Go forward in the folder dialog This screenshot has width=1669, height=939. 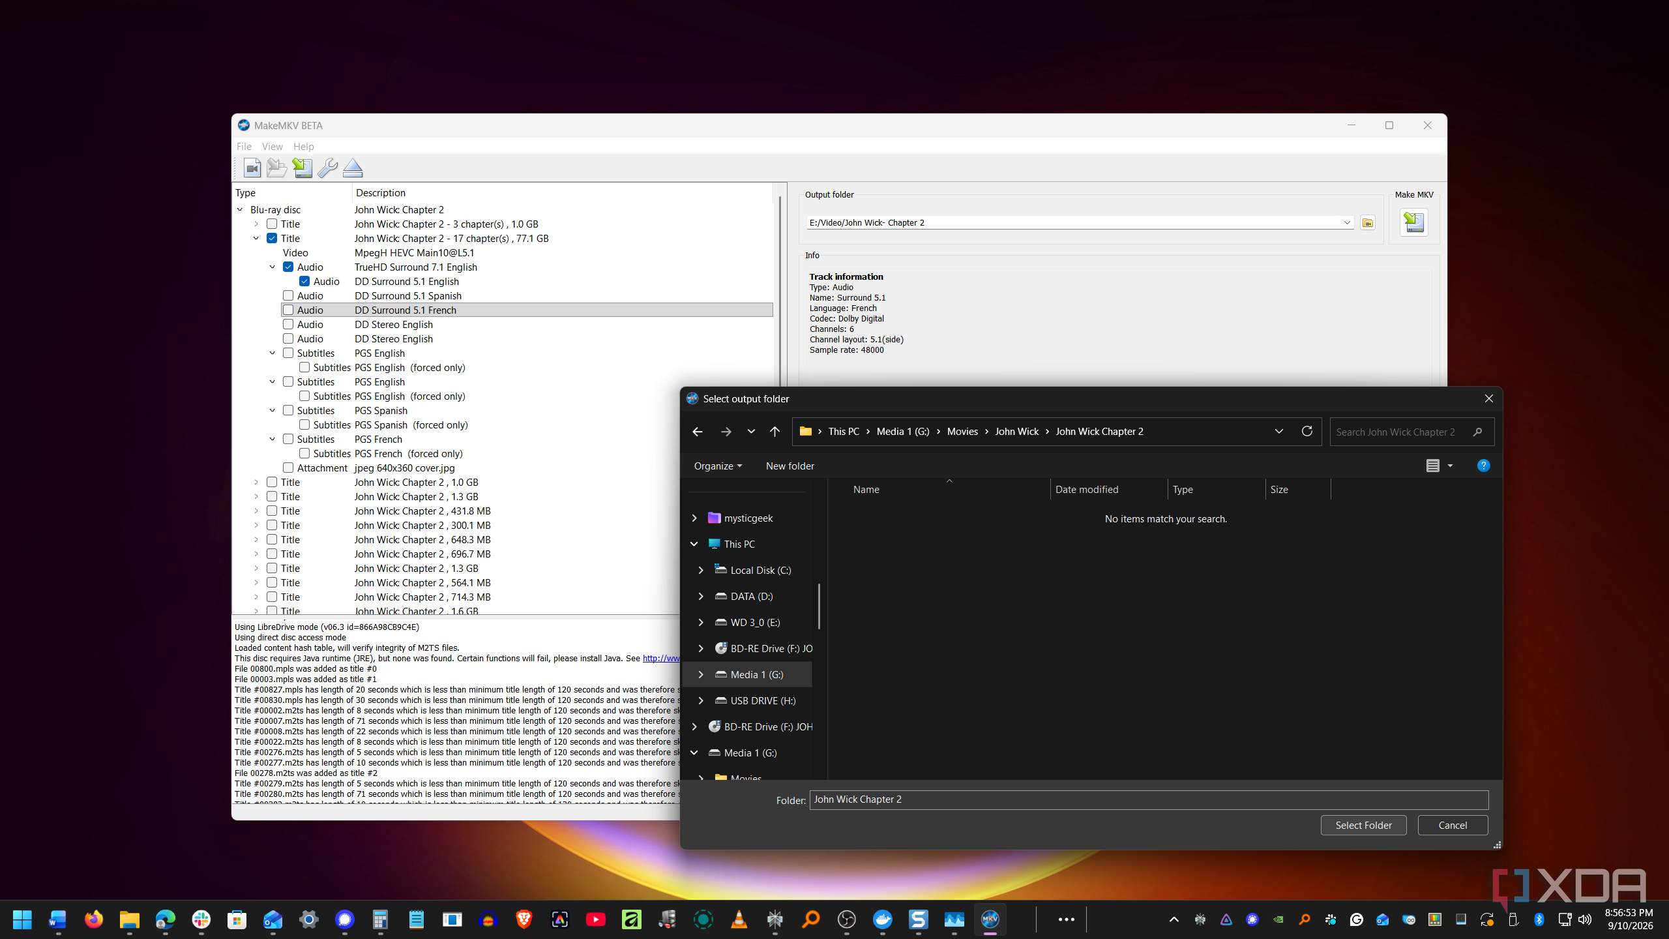coord(726,432)
